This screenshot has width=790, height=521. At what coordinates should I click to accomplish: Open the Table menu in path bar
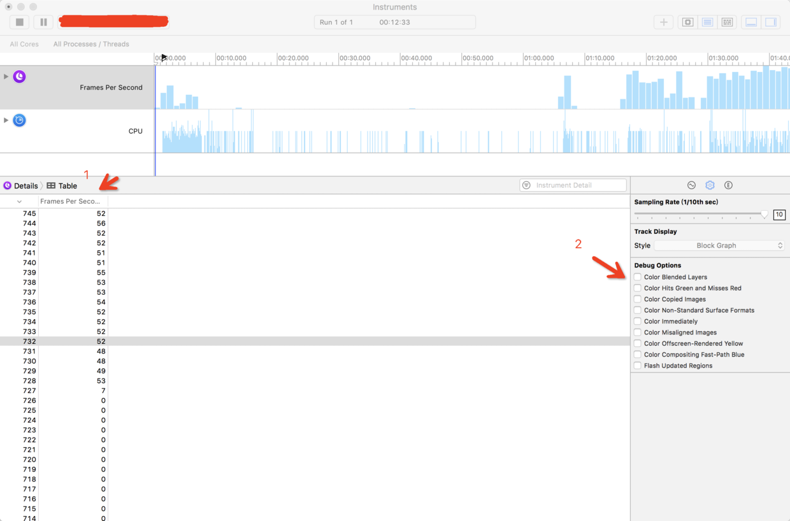point(68,186)
